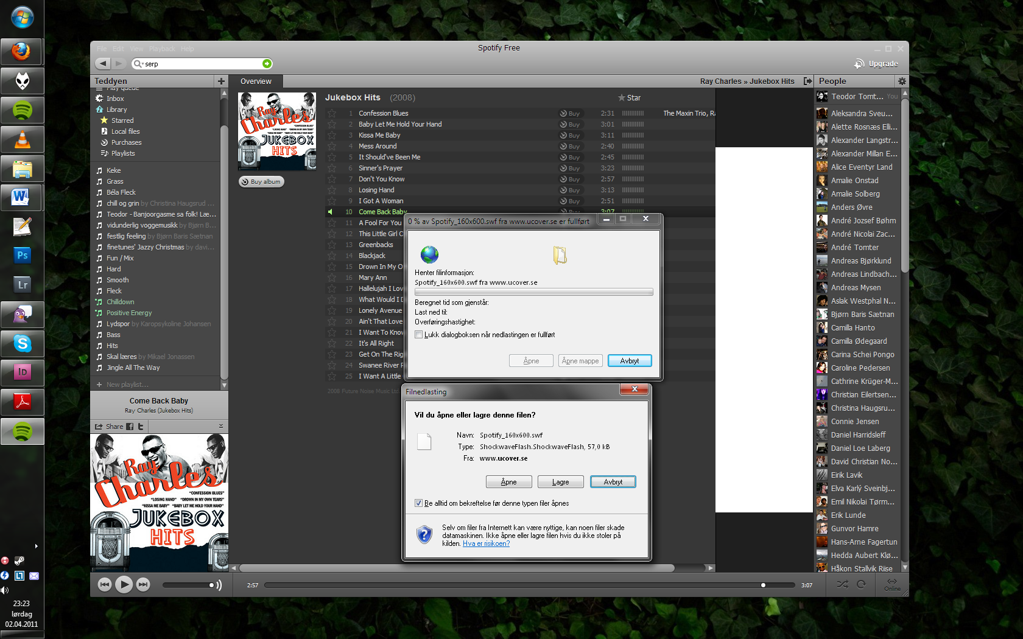Open Purchases in sidebar

(126, 142)
